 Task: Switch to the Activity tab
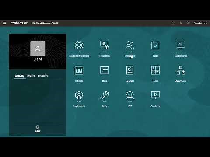(20, 76)
